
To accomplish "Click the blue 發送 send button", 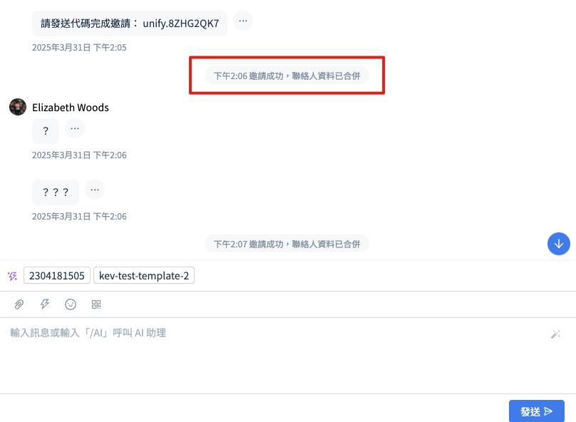I will tap(536, 411).
